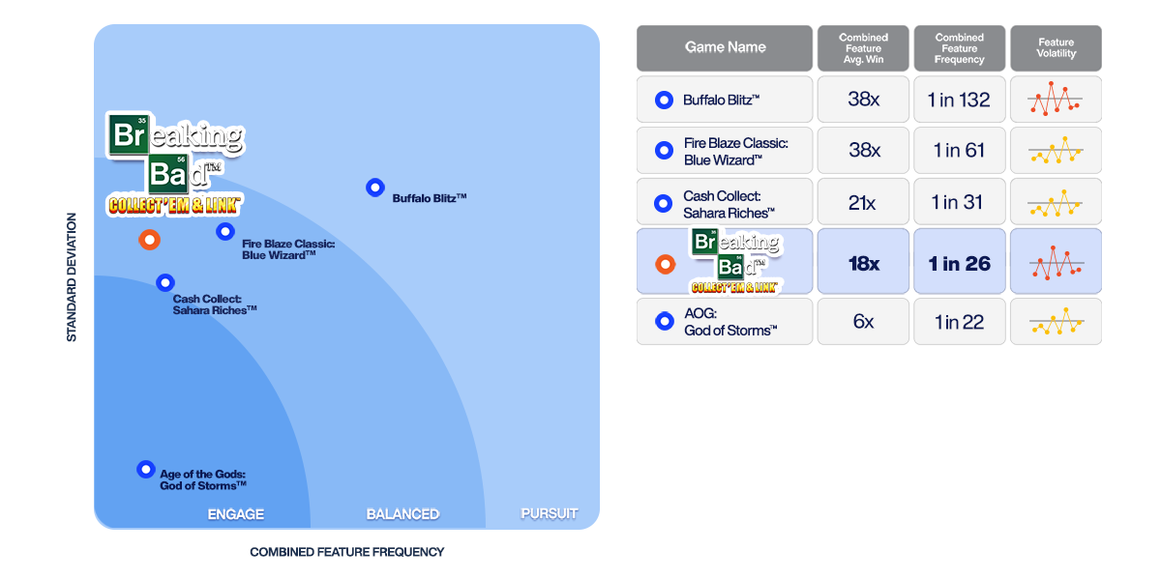Click the Combined Feature Frequency header
Screen dimensions: 1161x580
[x=959, y=48]
